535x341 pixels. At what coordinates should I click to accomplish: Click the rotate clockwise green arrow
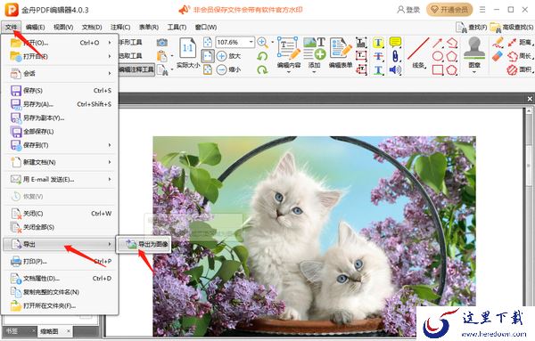(262, 69)
